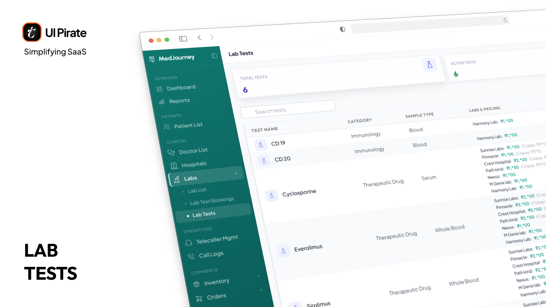
Task: Click the Lab Tests page title
Action: [241, 53]
